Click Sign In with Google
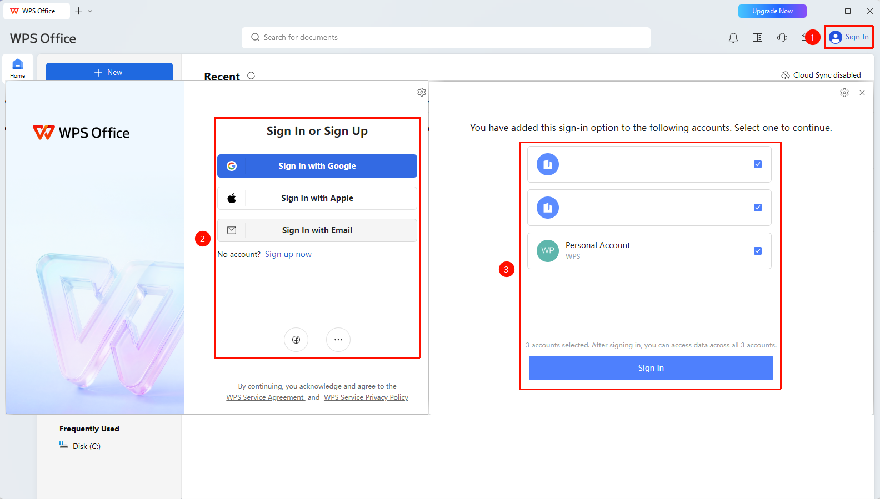The height and width of the screenshot is (499, 880). coord(317,166)
